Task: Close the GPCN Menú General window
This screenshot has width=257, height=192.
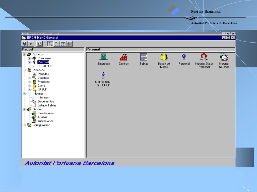Action: tap(233, 38)
